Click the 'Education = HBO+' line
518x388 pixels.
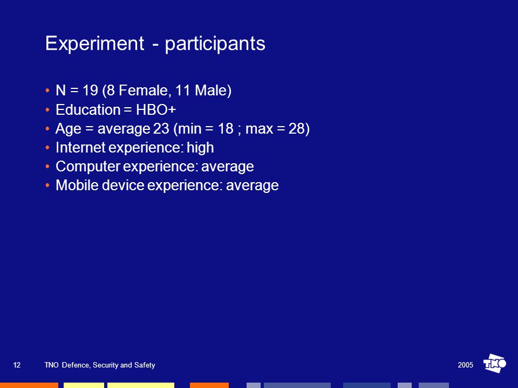click(115, 109)
